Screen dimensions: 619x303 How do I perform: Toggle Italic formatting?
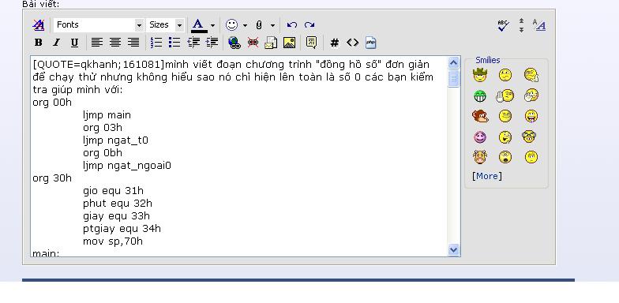56,43
